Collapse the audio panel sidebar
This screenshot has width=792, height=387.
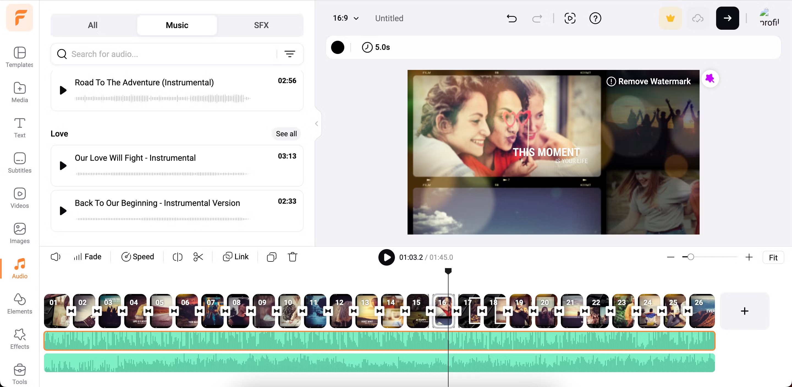point(316,123)
